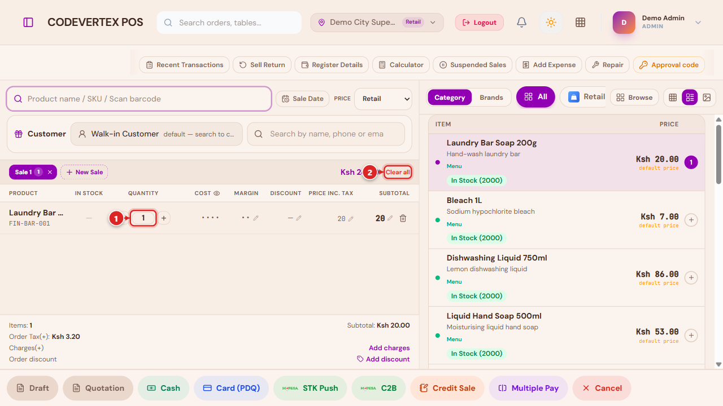Open the Browse categories button
The image size is (723, 406).
[635, 98]
